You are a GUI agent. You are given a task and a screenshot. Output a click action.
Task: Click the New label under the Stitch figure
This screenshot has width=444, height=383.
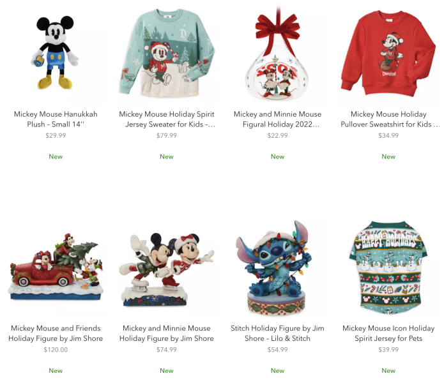(277, 371)
